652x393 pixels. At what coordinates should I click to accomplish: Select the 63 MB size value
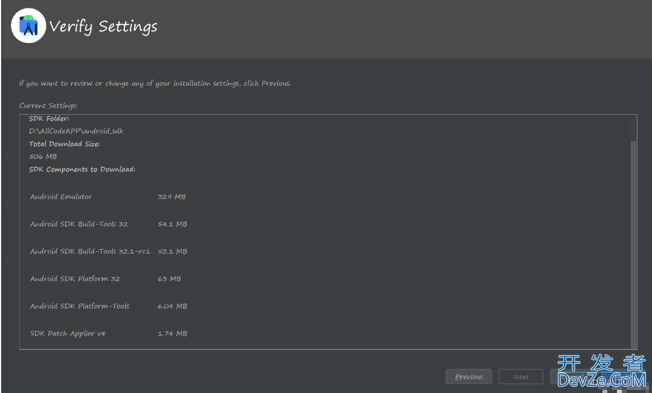click(169, 279)
